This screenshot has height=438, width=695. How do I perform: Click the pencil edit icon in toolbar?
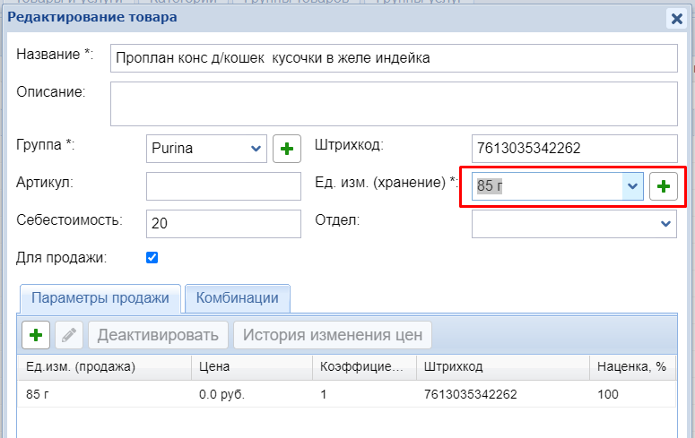[69, 335]
